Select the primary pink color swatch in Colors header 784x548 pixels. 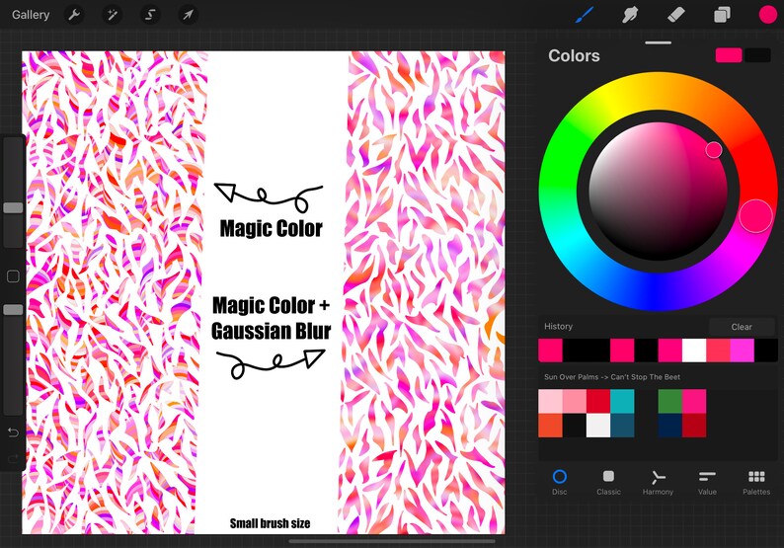tap(729, 55)
